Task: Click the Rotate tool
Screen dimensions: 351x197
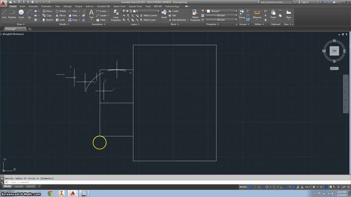Action: [x=61, y=11]
